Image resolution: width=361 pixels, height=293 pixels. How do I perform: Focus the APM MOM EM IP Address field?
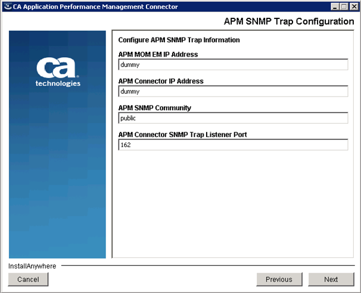click(x=233, y=64)
